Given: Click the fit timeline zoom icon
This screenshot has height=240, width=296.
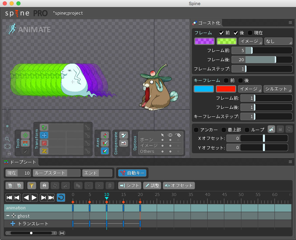Looking at the screenshot, I should pyautogui.click(x=62, y=233).
